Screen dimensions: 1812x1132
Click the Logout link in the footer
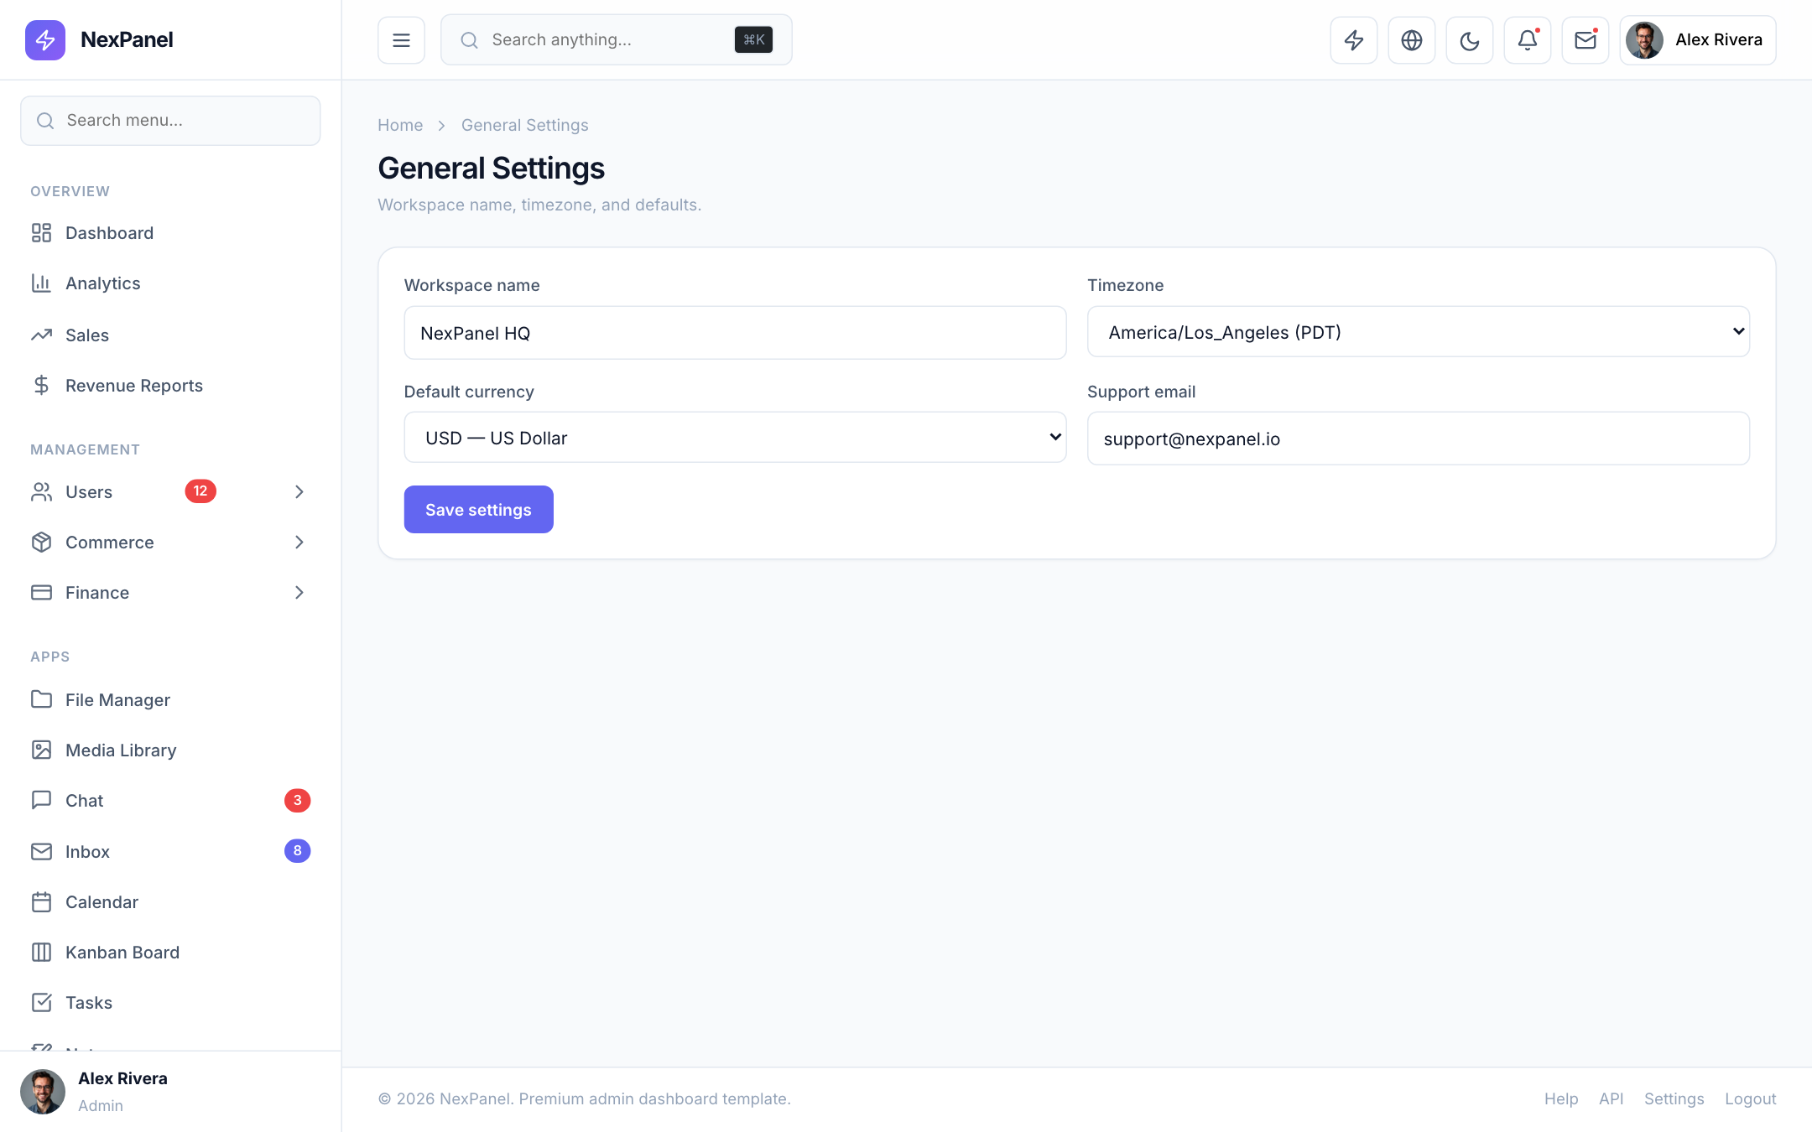pos(1750,1098)
